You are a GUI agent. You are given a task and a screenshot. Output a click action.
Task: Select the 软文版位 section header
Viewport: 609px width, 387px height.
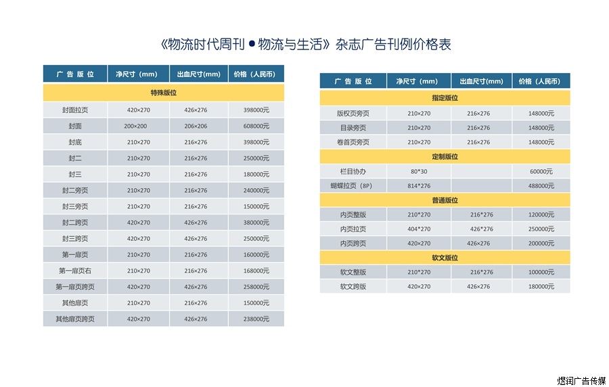pyautogui.click(x=445, y=258)
